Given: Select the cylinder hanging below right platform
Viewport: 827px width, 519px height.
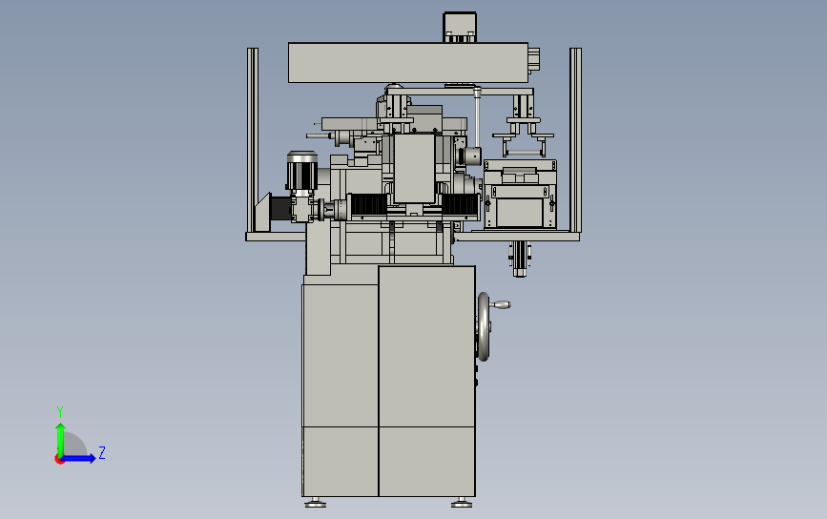Looking at the screenshot, I should pyautogui.click(x=520, y=259).
